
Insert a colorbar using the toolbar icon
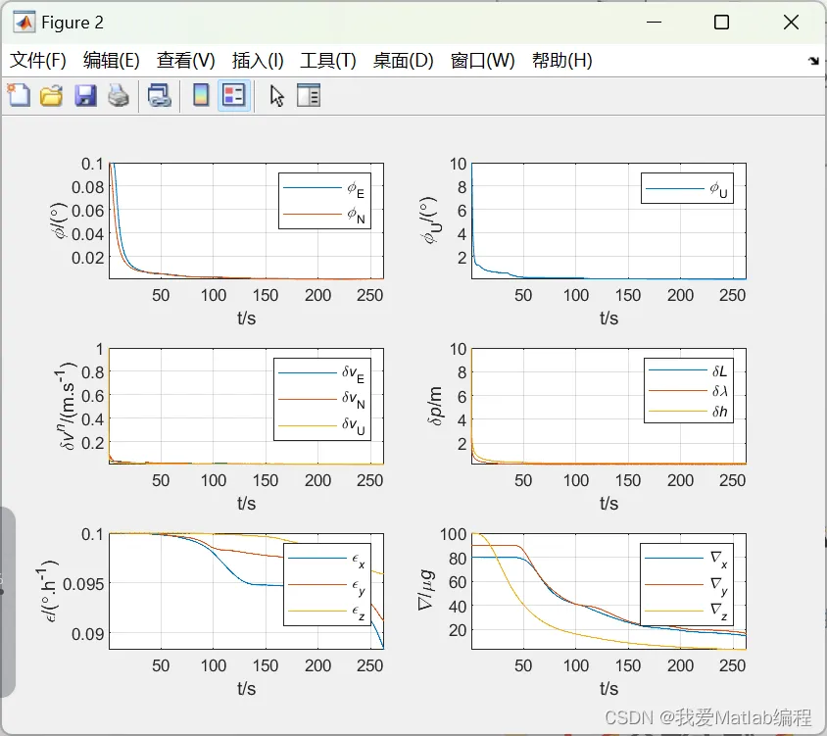tap(201, 96)
